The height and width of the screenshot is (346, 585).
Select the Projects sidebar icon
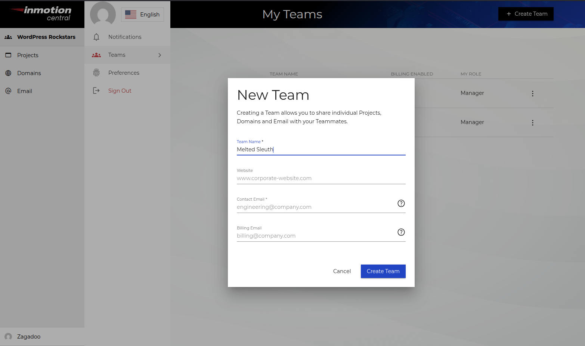click(x=8, y=55)
